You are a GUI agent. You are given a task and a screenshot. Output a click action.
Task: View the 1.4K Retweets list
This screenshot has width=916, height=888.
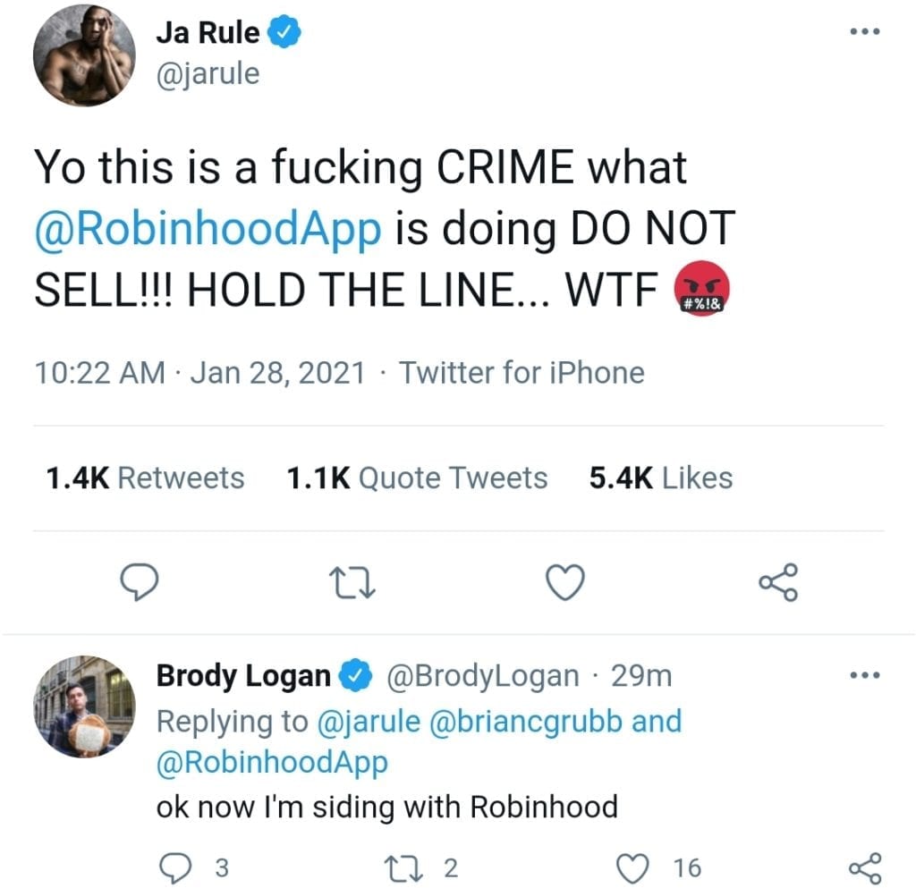(145, 478)
